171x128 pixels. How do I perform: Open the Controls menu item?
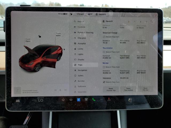(81, 27)
